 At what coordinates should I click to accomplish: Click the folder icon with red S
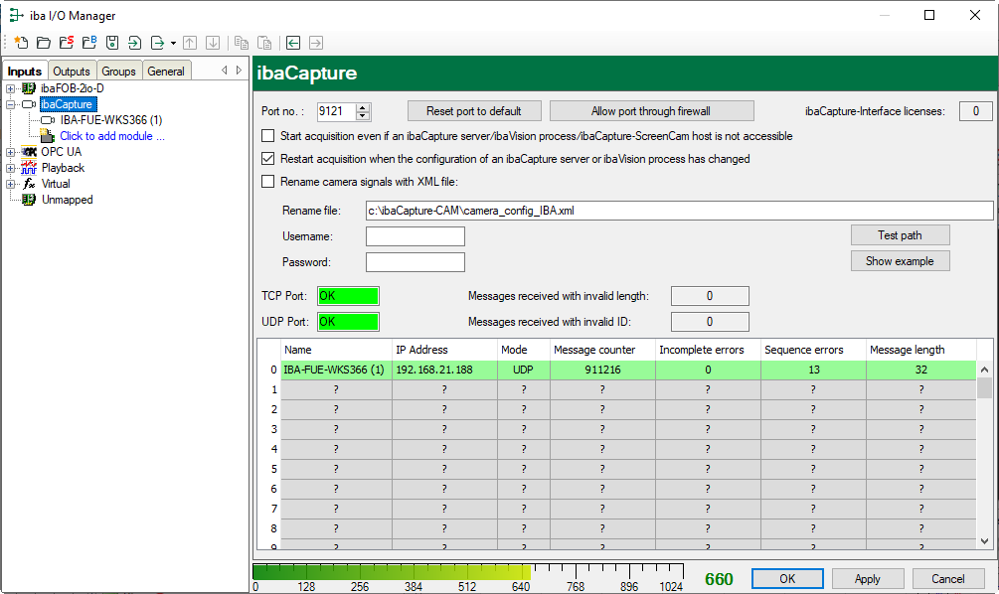point(66,43)
